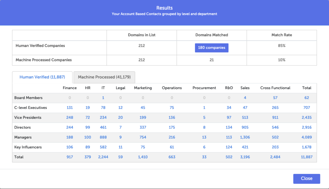Click the 1,678 Key Influencers total
Screen dimensions: 329x189
(307, 147)
